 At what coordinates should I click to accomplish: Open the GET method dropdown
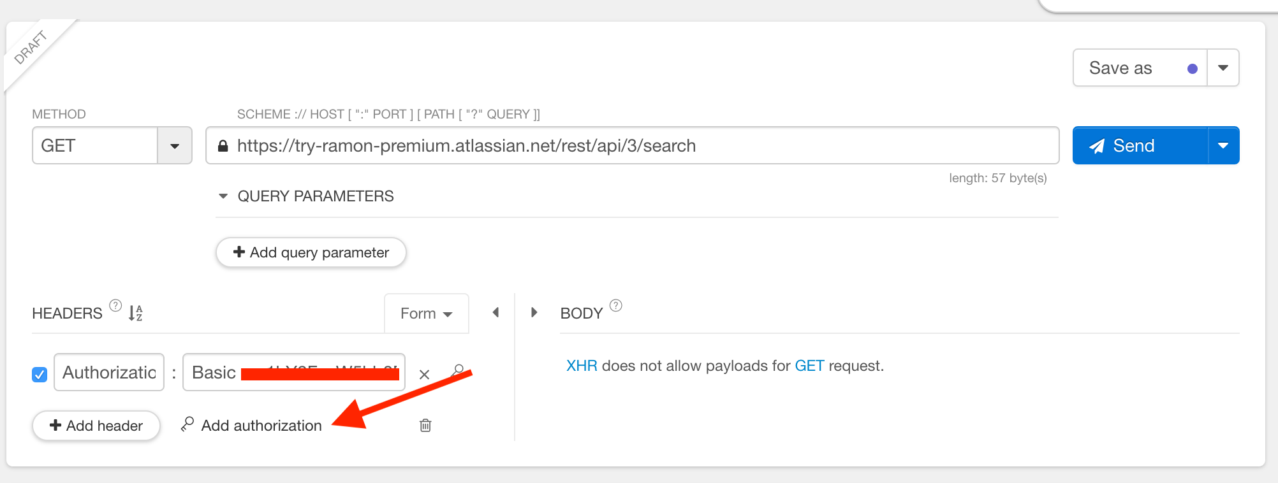pyautogui.click(x=174, y=145)
